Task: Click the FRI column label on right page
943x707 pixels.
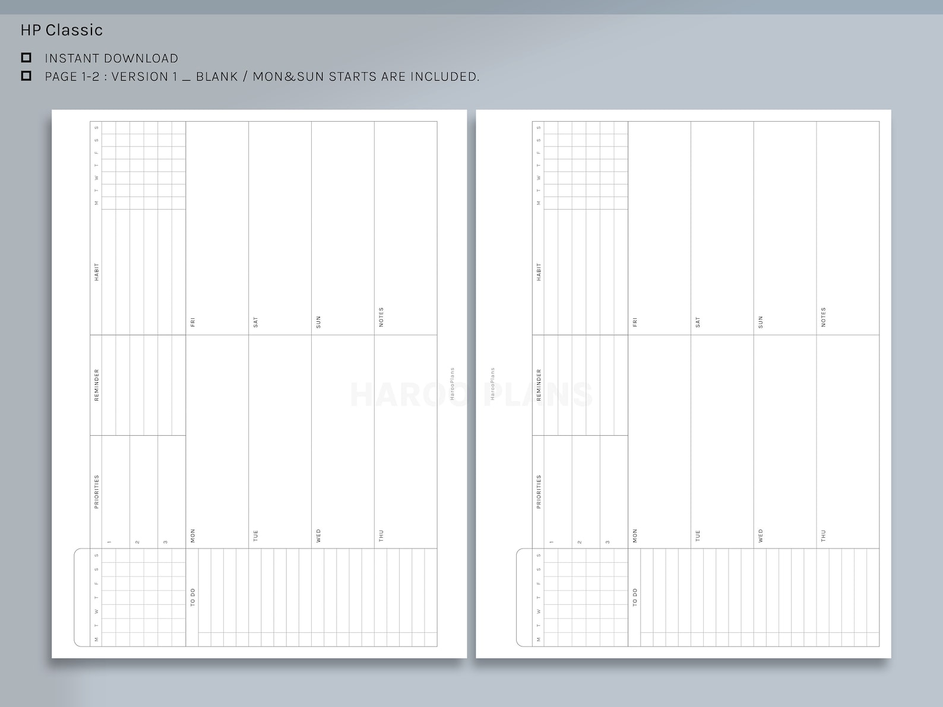Action: tap(635, 322)
